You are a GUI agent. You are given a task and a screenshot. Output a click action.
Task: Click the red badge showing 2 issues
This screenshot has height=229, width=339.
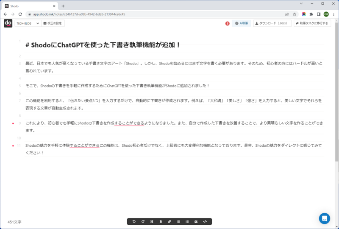pos(227,23)
